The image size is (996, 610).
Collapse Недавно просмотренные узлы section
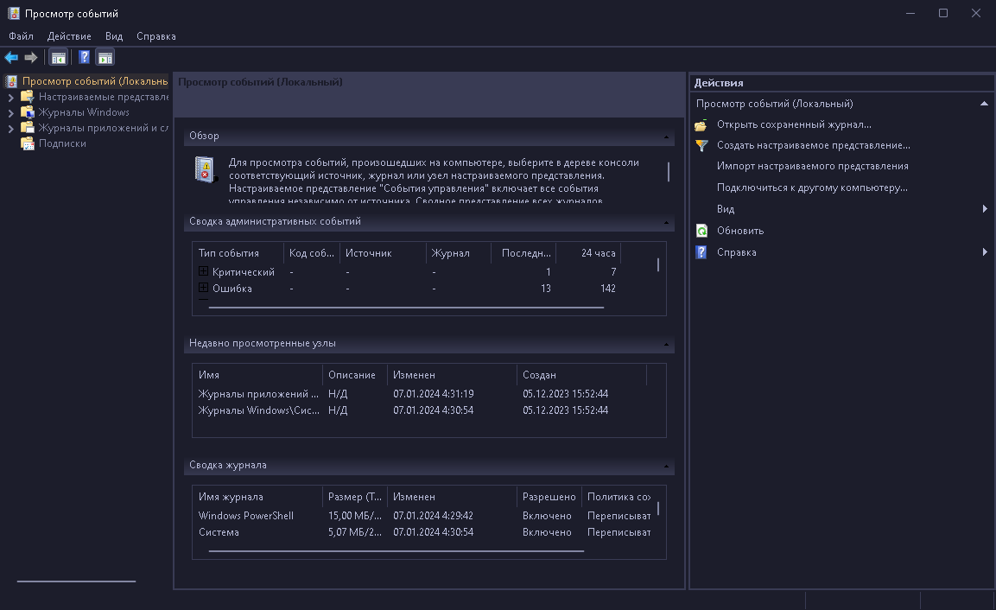point(666,345)
